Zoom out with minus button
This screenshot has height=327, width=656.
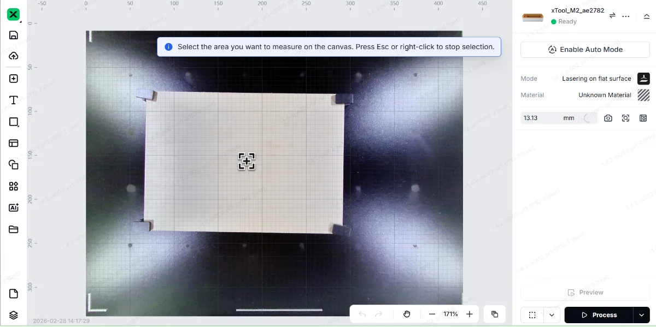[432, 314]
